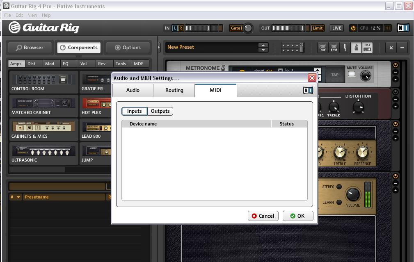The image size is (414, 262).
Task: Toggle the output Limit button
Action: (318, 28)
